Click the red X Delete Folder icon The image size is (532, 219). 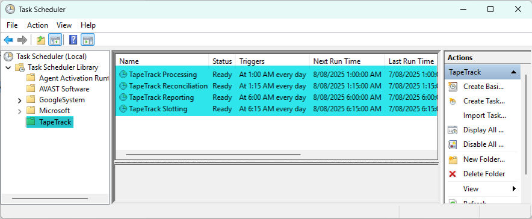tap(453, 174)
